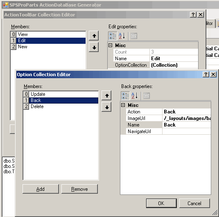Click Property Pages icon in Back properties
The width and height of the screenshot is (219, 217).
[147, 96]
